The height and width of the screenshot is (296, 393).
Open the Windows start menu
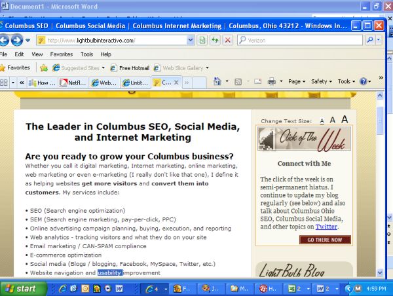point(24,289)
